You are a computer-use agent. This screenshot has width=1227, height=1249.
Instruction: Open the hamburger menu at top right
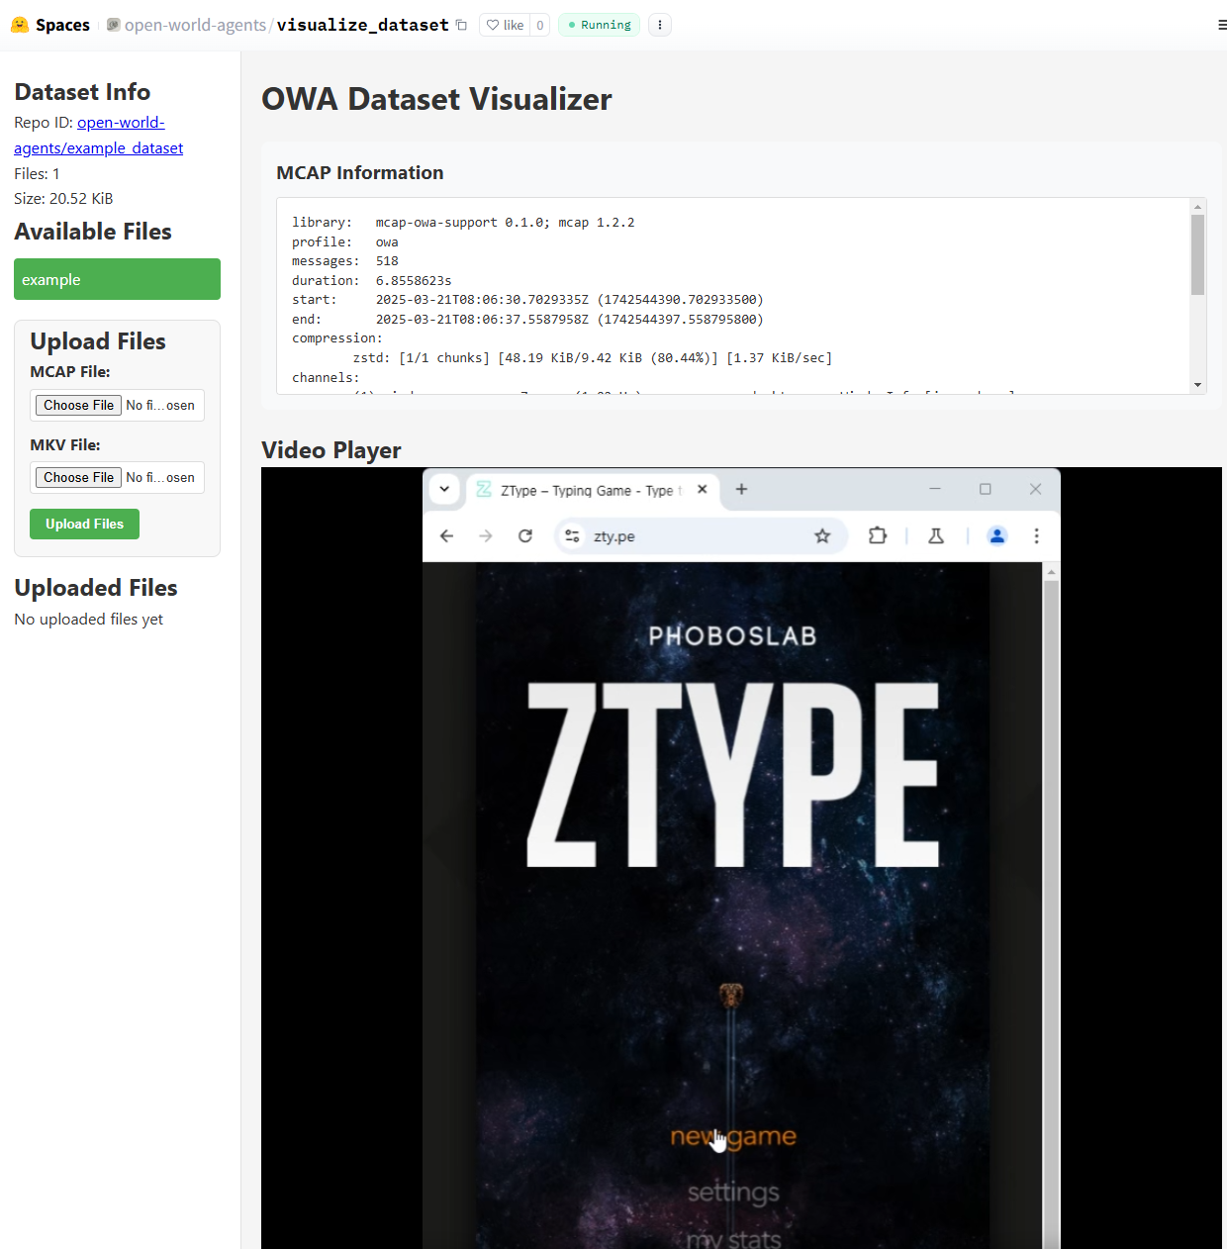[x=1222, y=25]
